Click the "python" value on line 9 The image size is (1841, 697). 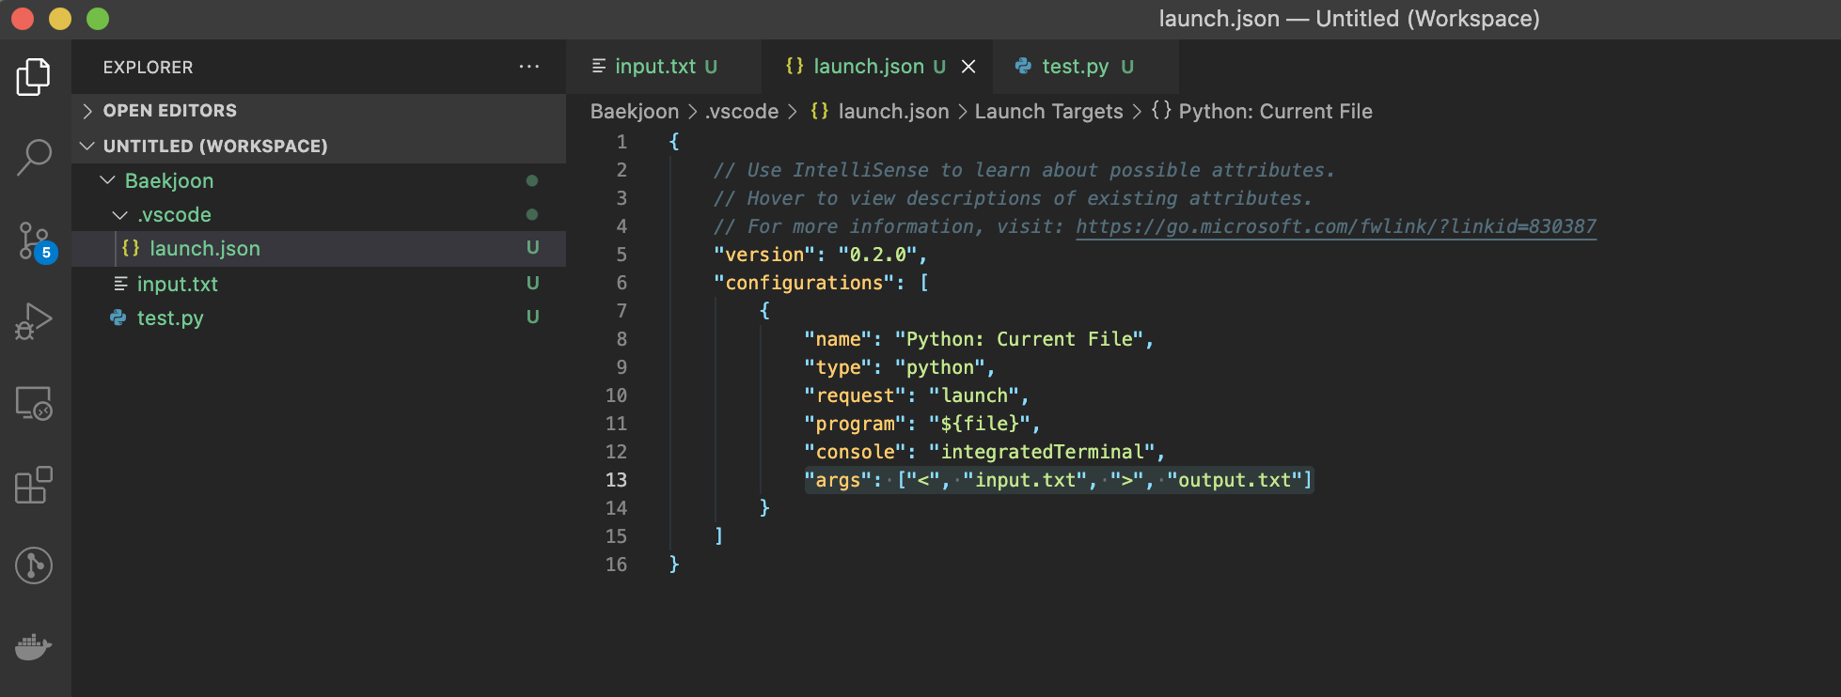939,367
